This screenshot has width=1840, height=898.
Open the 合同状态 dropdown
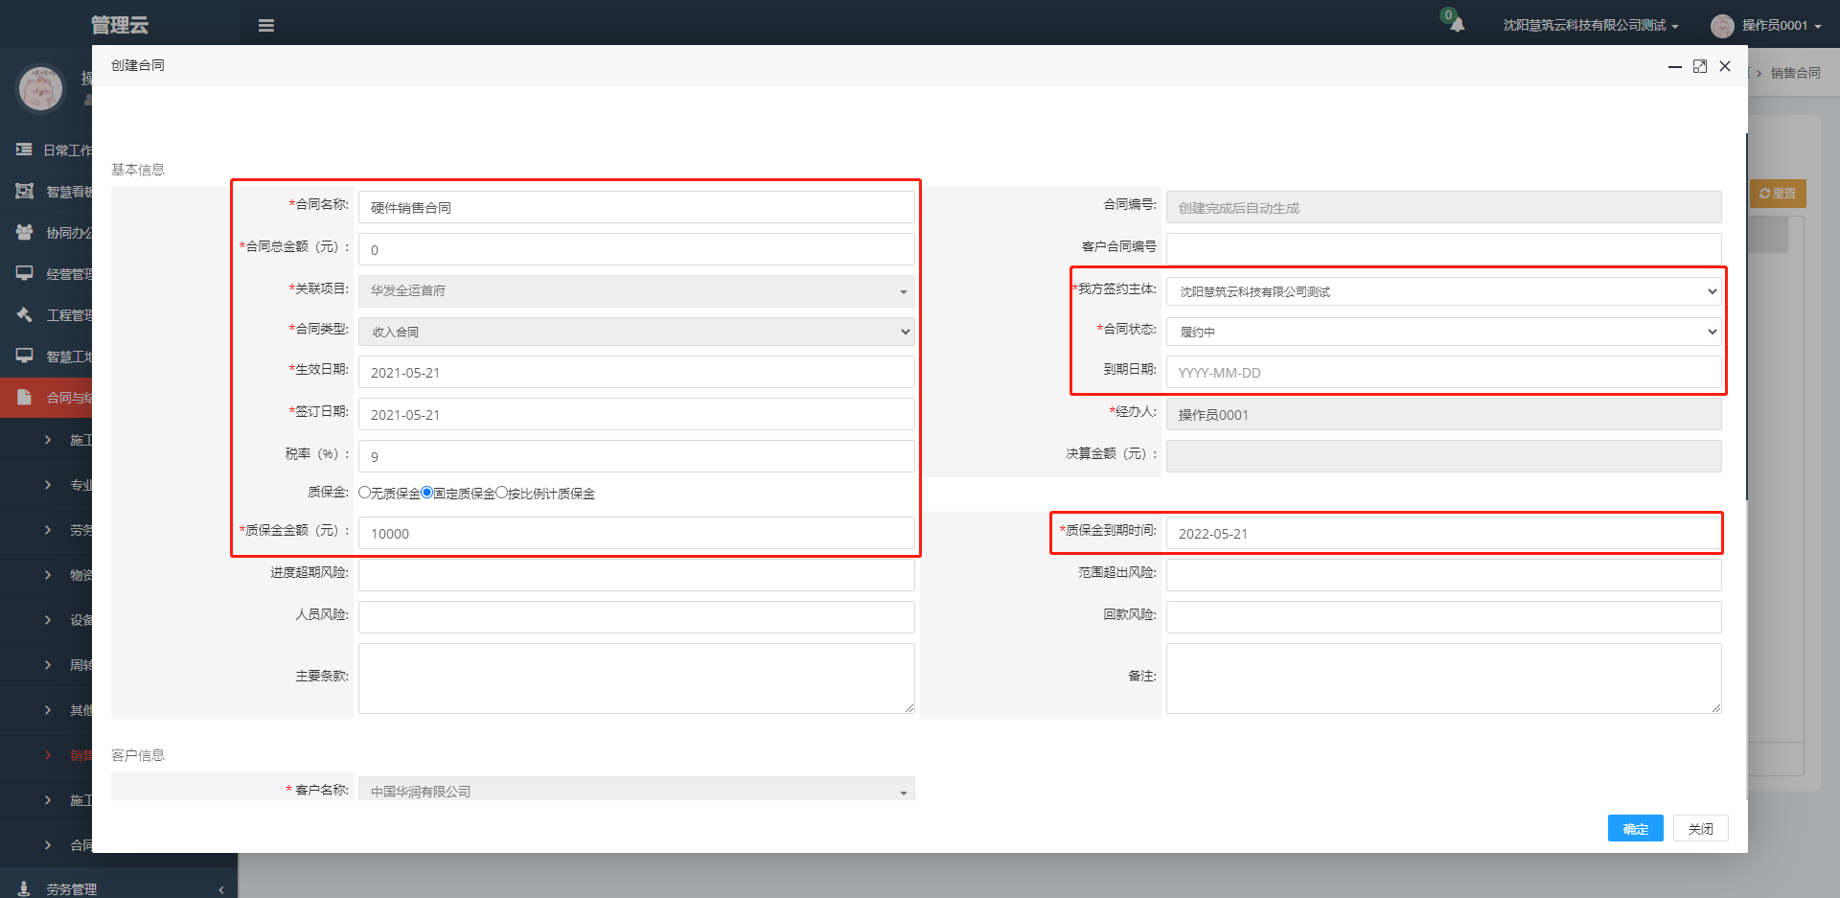1443,332
